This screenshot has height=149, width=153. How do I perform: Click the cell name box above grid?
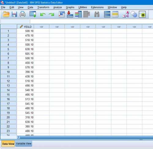point(15,21)
